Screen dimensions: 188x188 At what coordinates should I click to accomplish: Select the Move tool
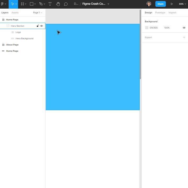[13, 4]
